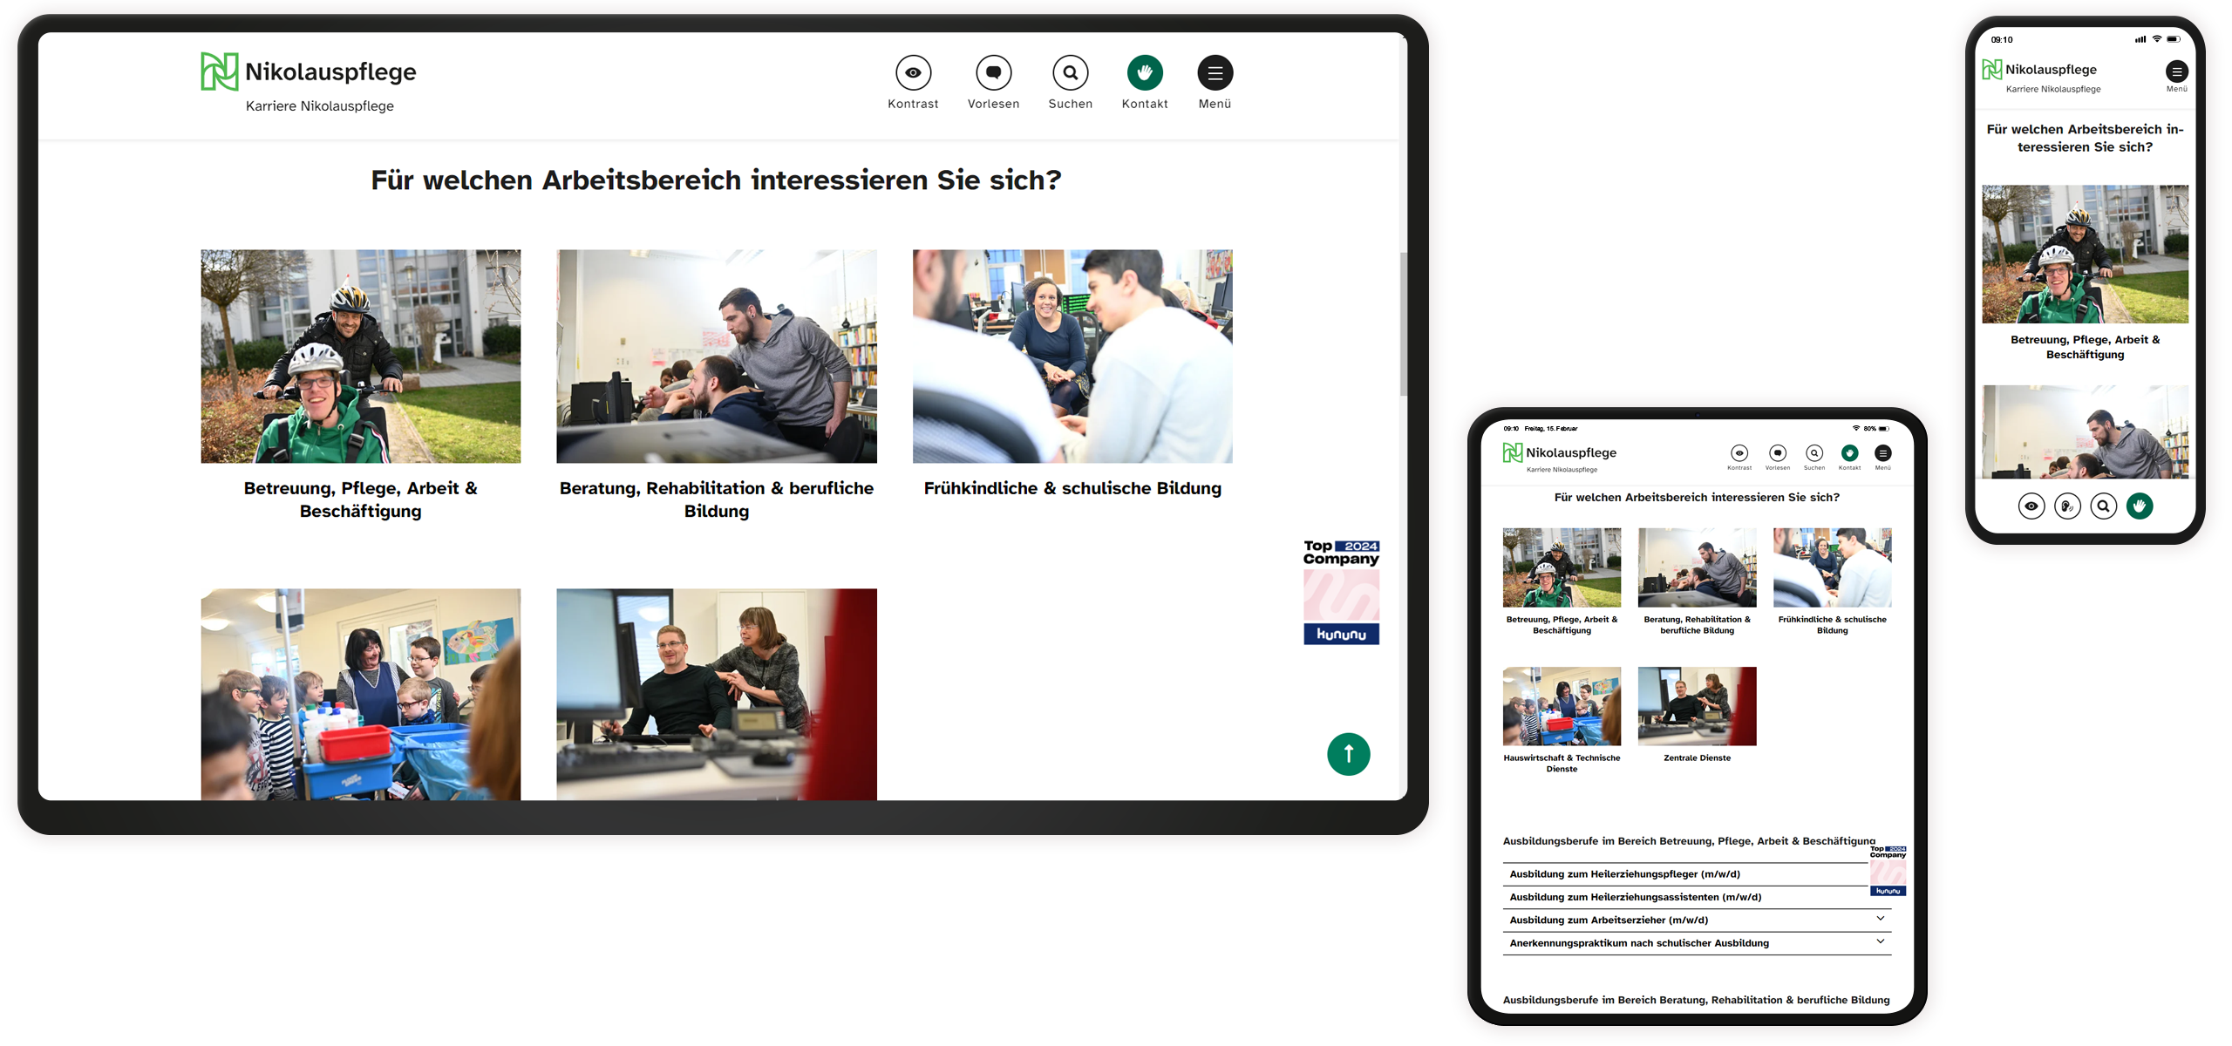Image resolution: width=2232 pixels, height=1046 pixels.
Task: Select the Kontrast eye icon in desktop header
Action: 913,72
